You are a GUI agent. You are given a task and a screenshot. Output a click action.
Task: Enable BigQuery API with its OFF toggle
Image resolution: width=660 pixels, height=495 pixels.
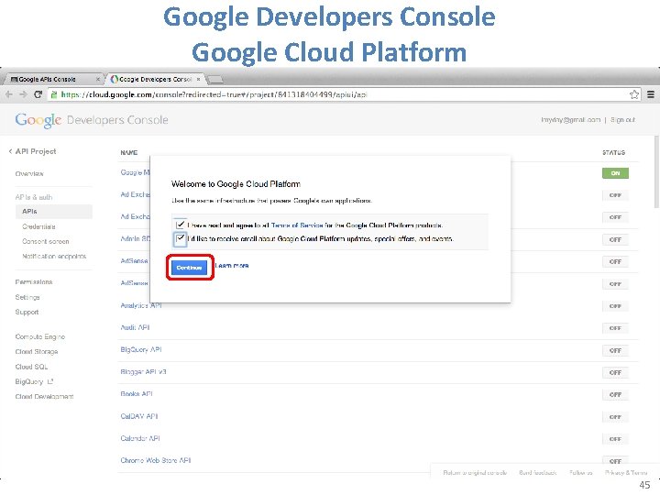click(x=615, y=350)
